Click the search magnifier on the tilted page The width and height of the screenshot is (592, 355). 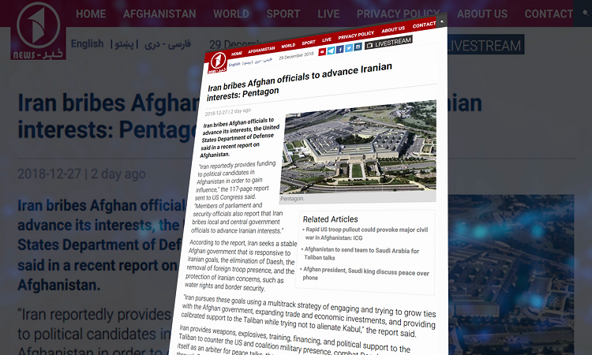pyautogui.click(x=442, y=22)
